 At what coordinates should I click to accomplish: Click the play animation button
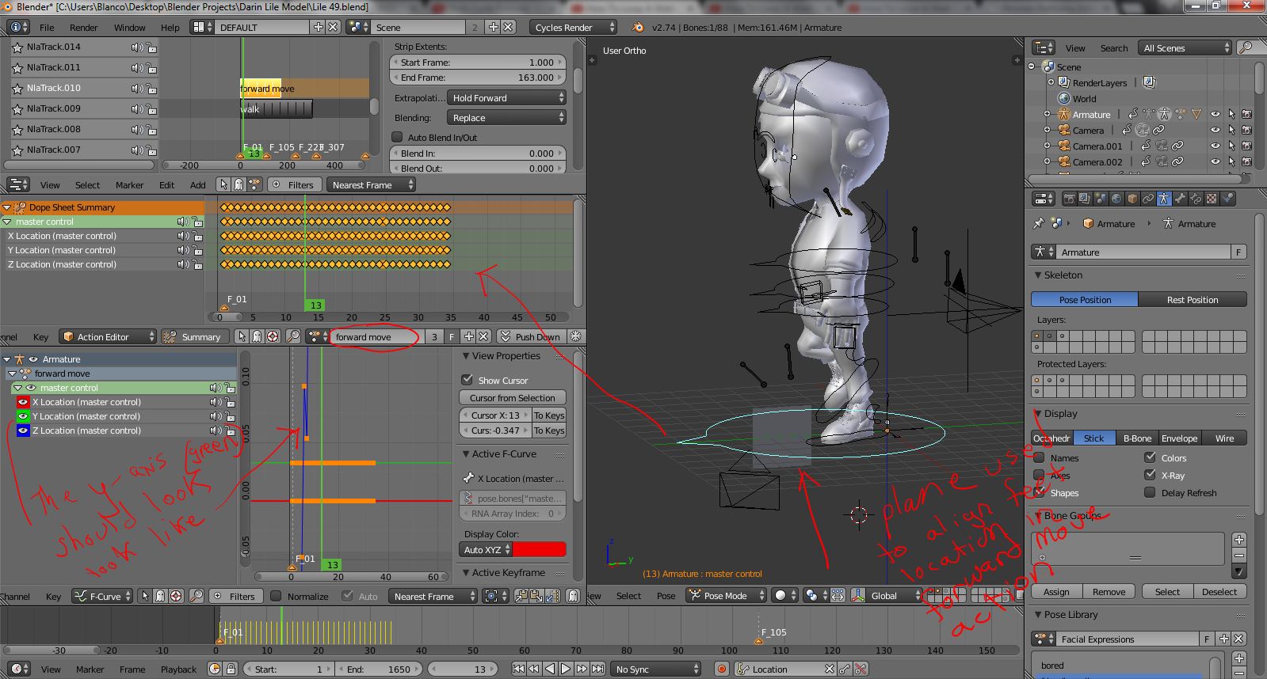pos(566,669)
